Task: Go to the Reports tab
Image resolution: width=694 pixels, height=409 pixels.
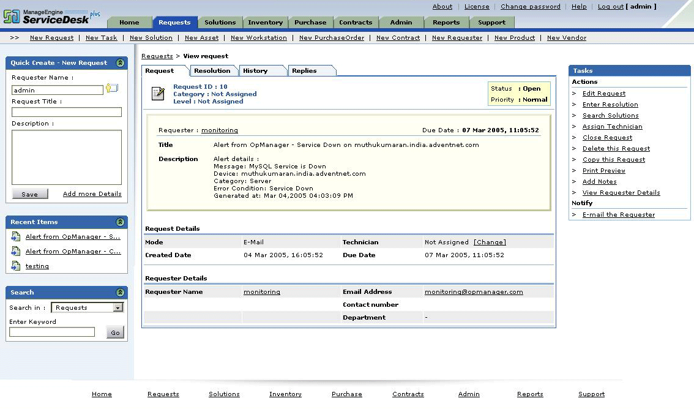Action: [x=446, y=22]
